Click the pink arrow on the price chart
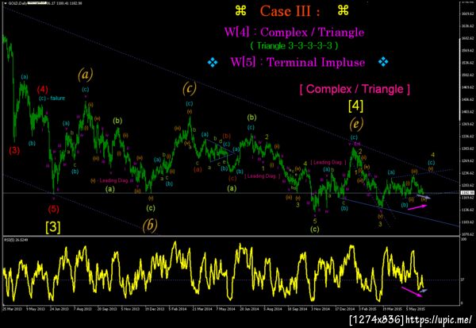This screenshot has width=476, height=328. pos(417,207)
